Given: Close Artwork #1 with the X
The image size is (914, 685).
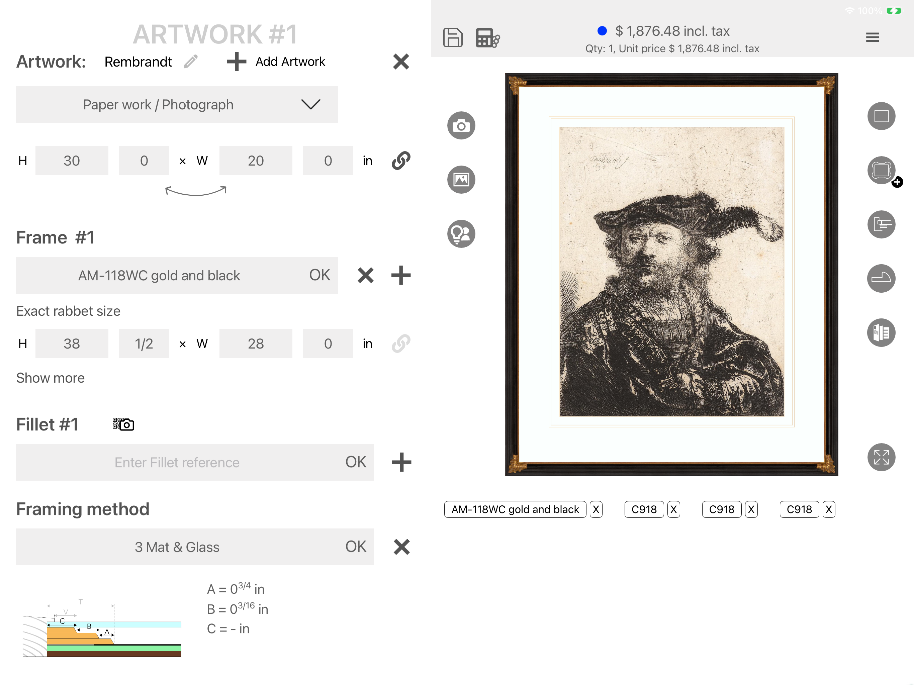Looking at the screenshot, I should [x=401, y=62].
